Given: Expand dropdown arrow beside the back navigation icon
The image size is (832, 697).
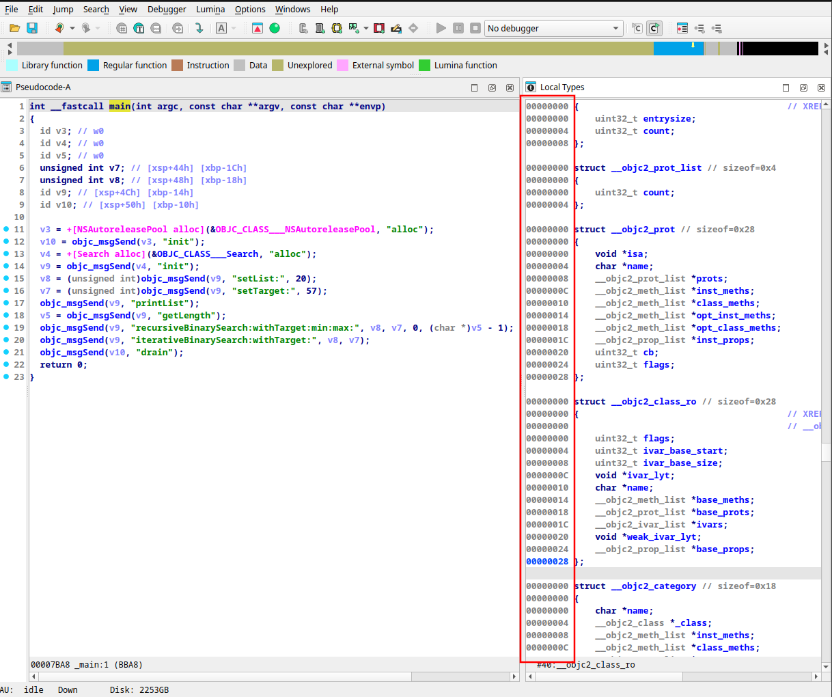Looking at the screenshot, I should click(73, 28).
